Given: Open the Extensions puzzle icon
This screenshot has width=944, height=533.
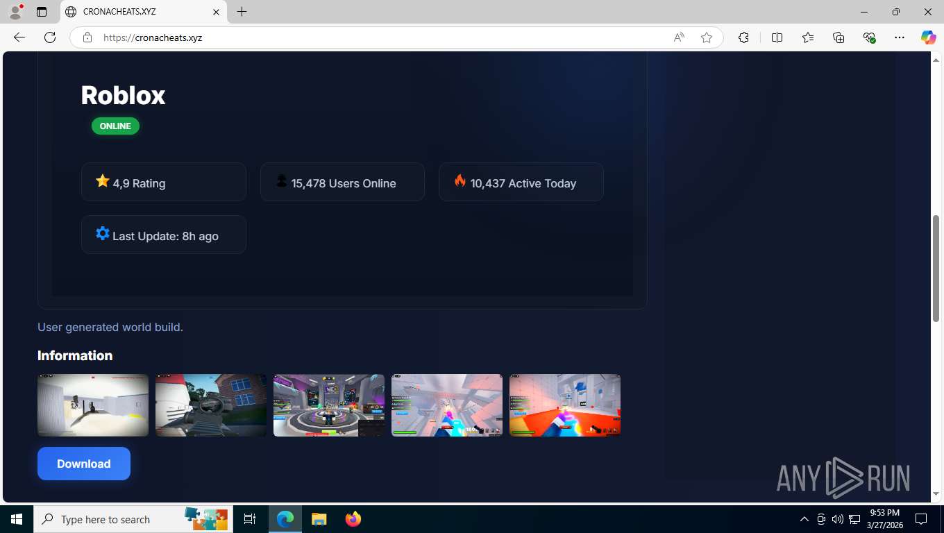Looking at the screenshot, I should tap(743, 37).
